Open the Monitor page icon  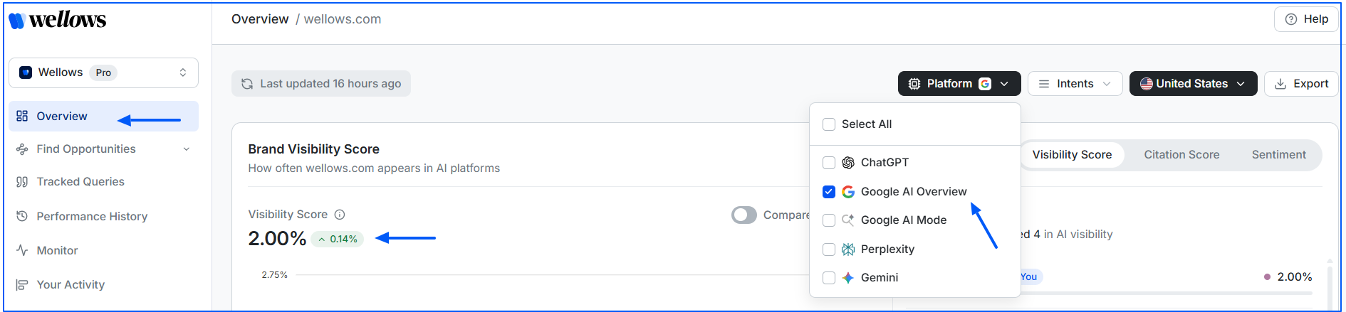tap(22, 250)
